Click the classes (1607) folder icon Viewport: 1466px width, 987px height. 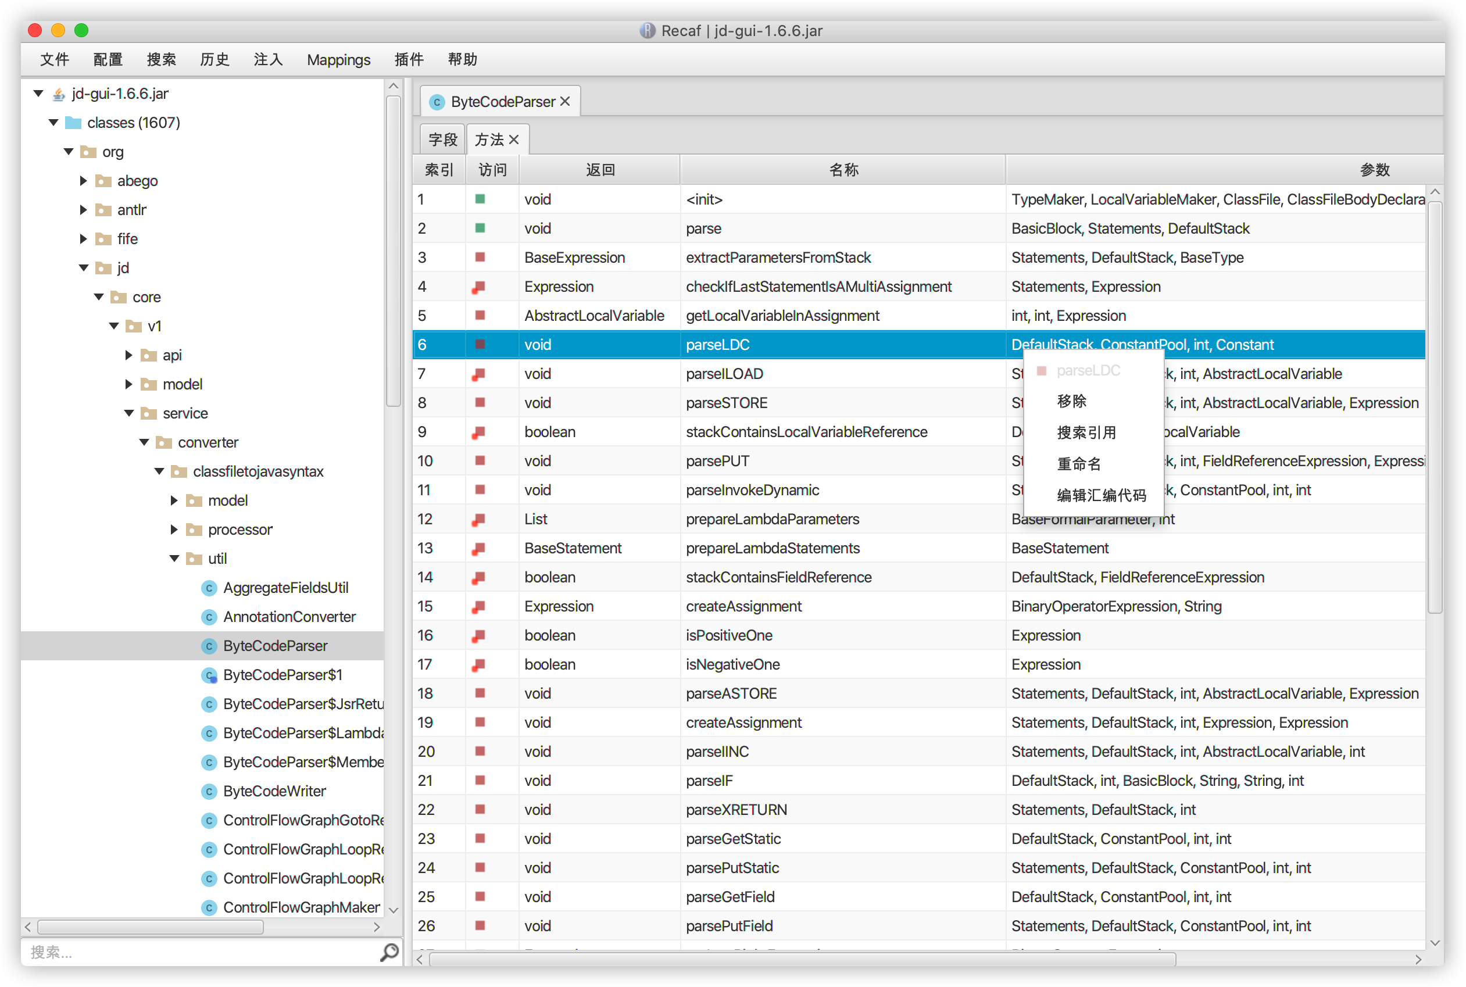(74, 123)
